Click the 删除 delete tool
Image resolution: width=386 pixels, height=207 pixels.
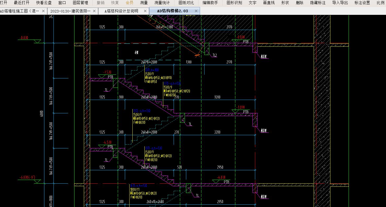[300, 3]
